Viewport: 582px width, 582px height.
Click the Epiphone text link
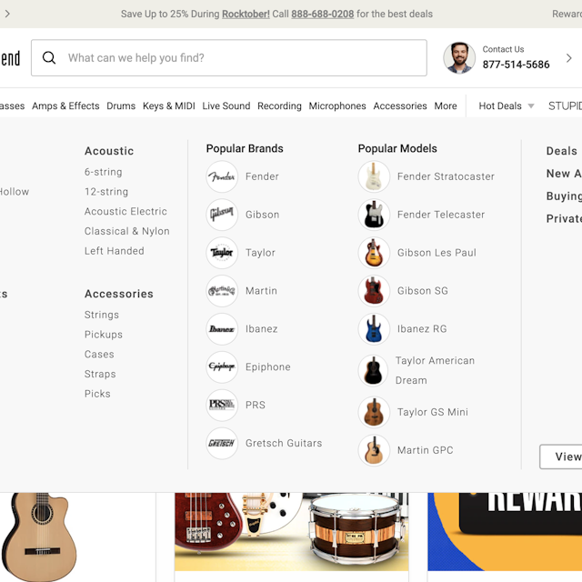[x=268, y=367]
